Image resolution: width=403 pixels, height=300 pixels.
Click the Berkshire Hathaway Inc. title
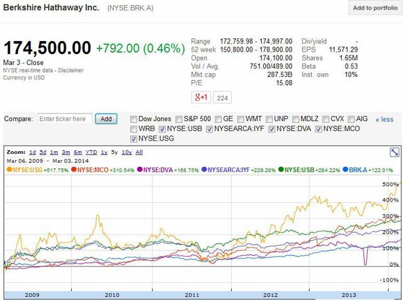(51, 8)
